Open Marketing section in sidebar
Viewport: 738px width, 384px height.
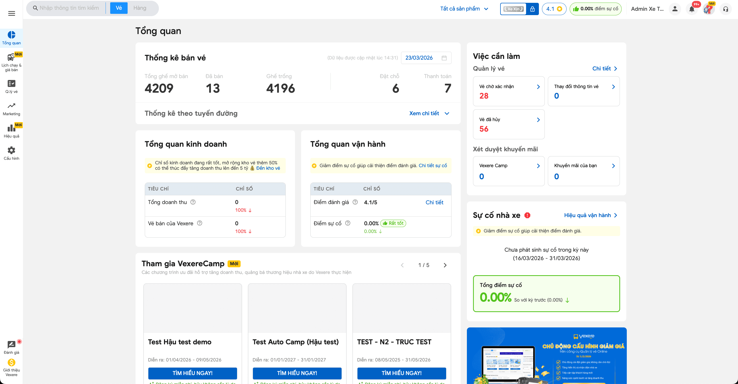coord(12,109)
